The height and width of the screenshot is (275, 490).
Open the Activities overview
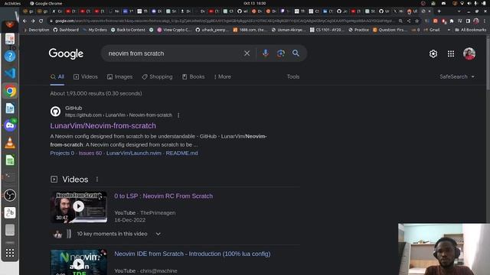(x=12, y=3)
